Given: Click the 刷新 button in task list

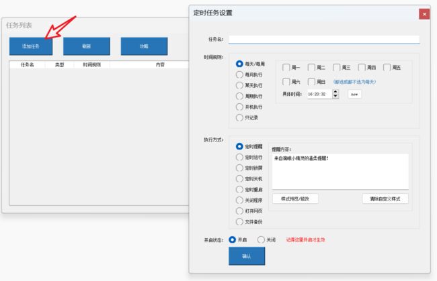Looking at the screenshot, I should tap(87, 46).
